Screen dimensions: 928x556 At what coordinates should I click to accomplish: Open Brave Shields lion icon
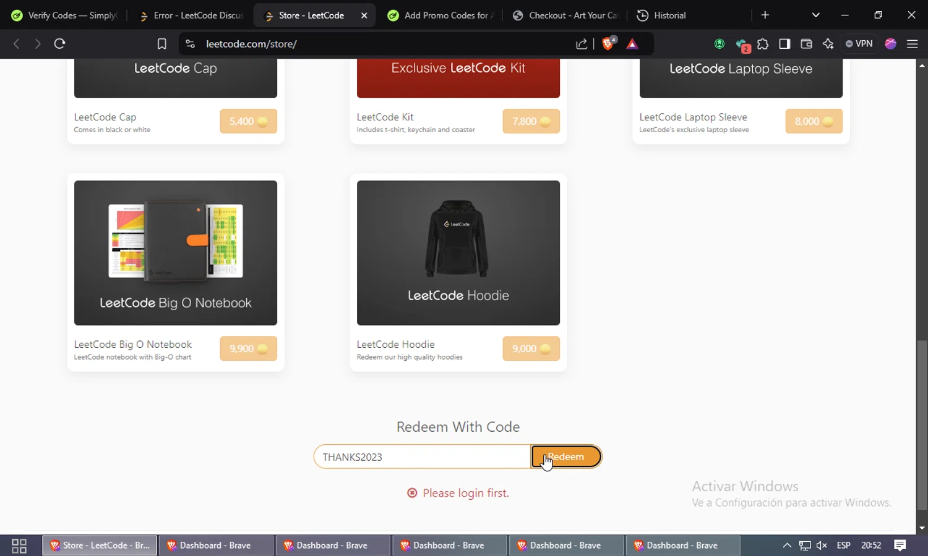(609, 43)
